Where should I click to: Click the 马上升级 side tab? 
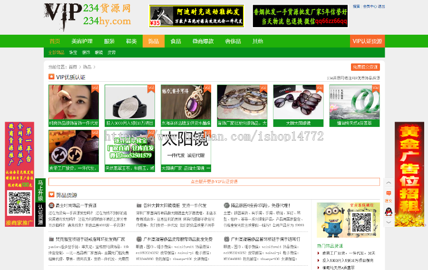(40, 190)
